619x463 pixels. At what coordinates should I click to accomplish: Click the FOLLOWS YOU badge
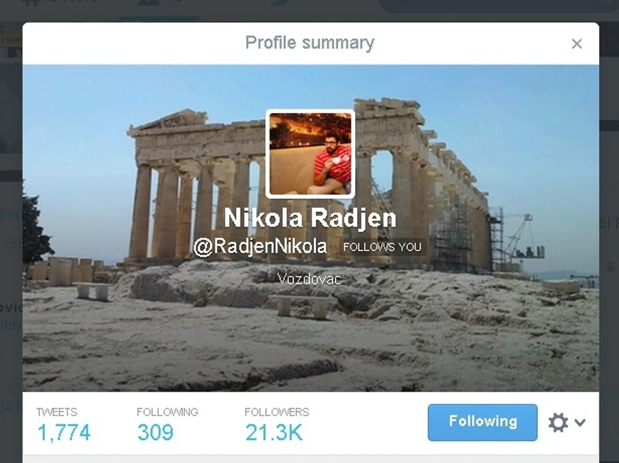pyautogui.click(x=382, y=247)
